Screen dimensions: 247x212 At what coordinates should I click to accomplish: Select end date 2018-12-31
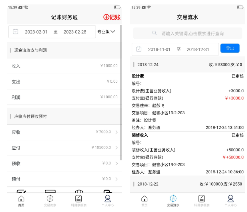point(198,50)
